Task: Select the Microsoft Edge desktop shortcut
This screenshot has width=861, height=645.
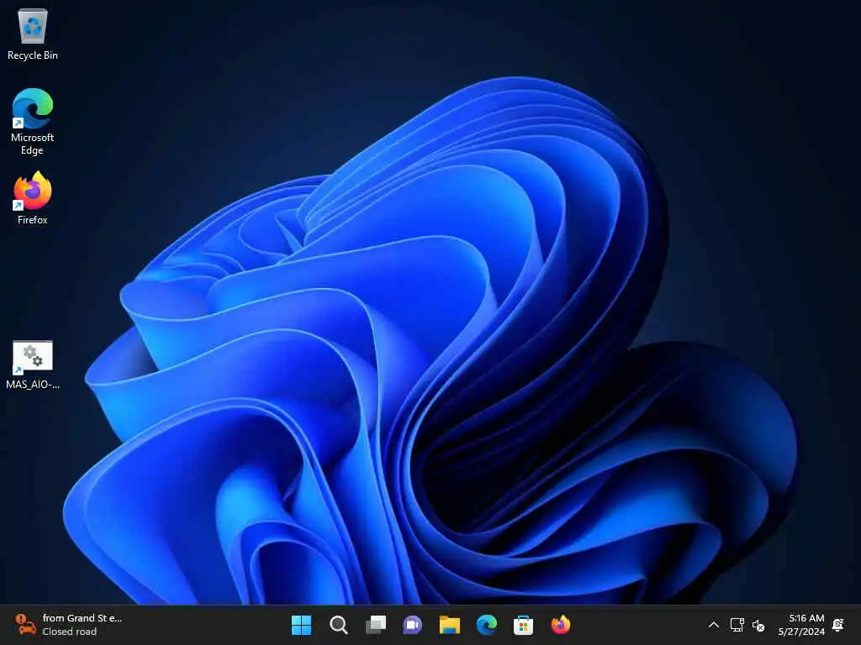Action: [33, 122]
